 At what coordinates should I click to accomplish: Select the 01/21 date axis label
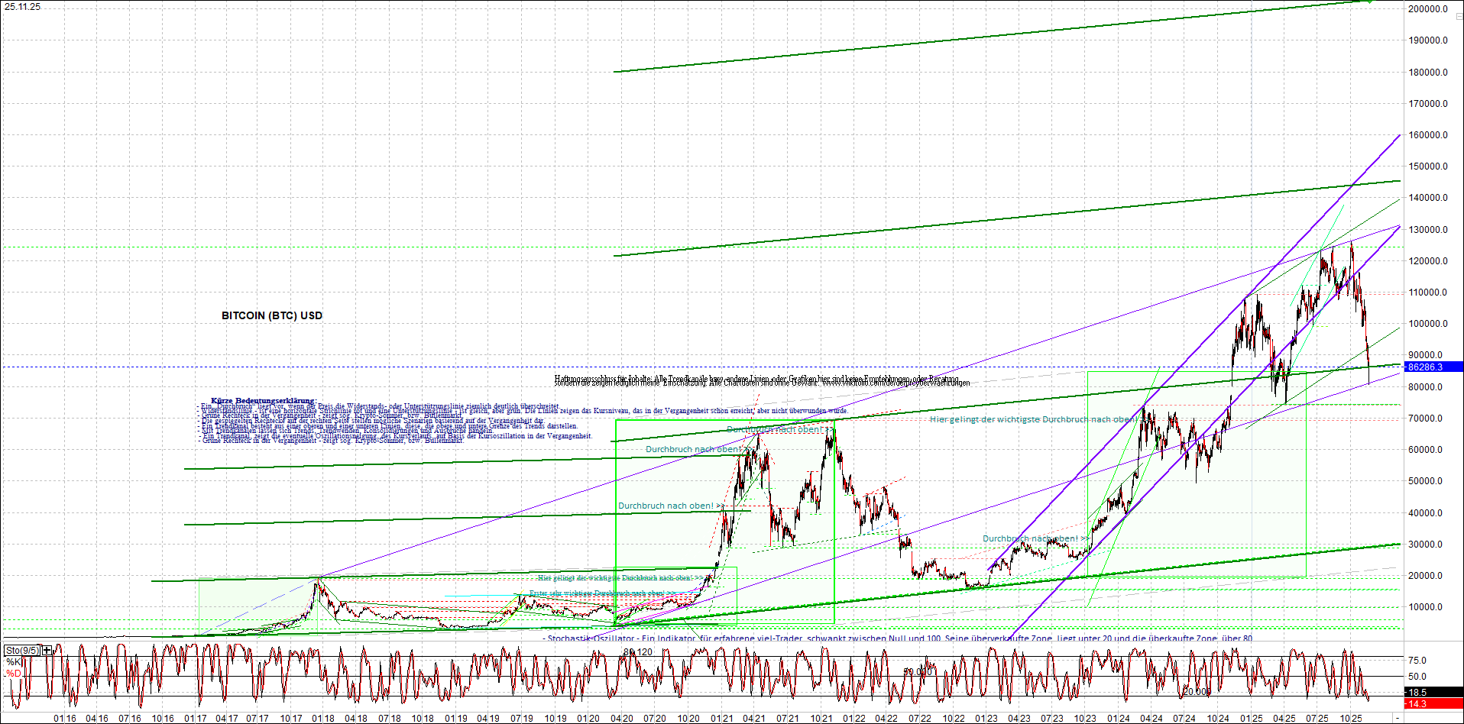point(722,719)
